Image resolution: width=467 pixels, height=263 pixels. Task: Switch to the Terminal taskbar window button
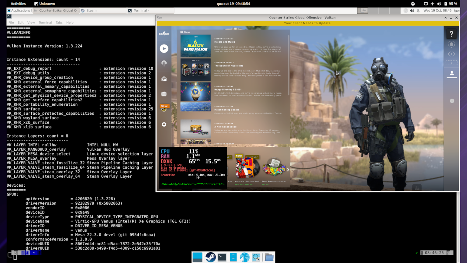pos(150,10)
